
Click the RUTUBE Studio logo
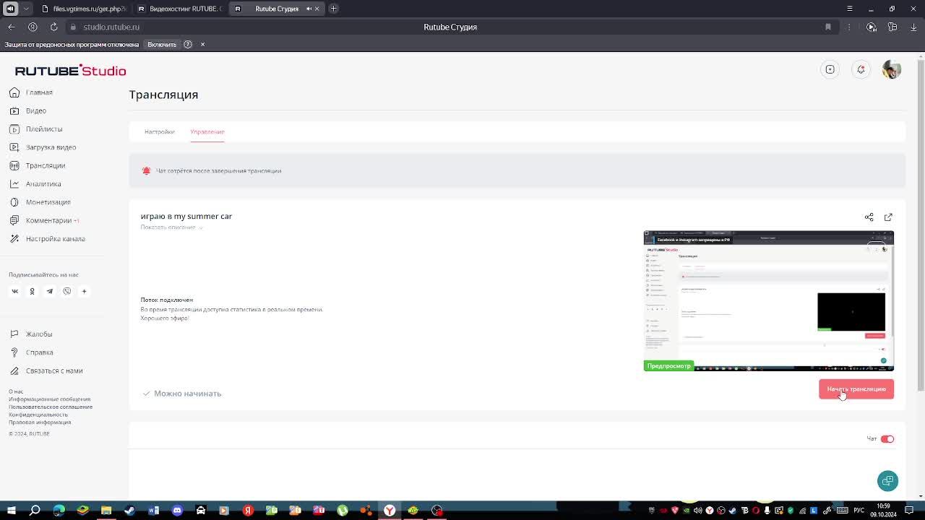(70, 70)
